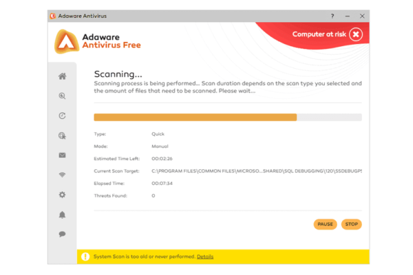413x275 pixels.
Task: Select the globe Web Protection sidebar icon
Action: (62, 136)
